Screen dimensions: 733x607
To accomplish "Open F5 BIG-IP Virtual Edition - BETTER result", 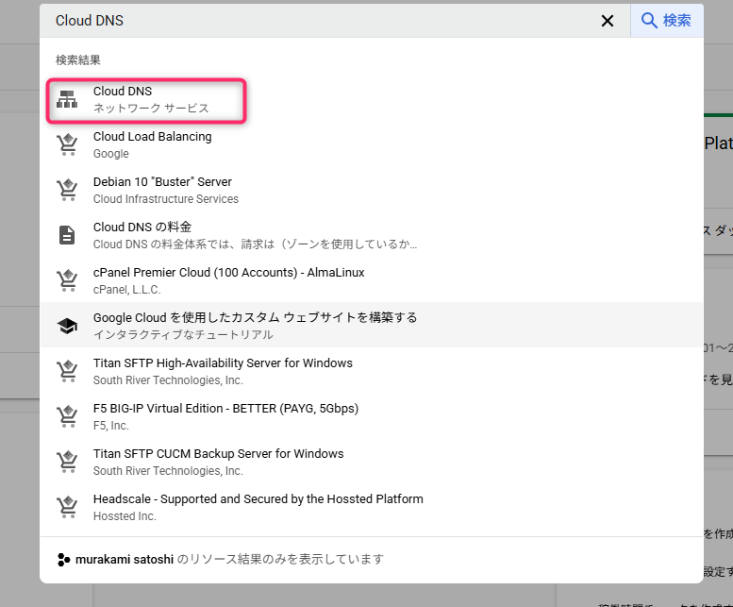I will pos(372,417).
